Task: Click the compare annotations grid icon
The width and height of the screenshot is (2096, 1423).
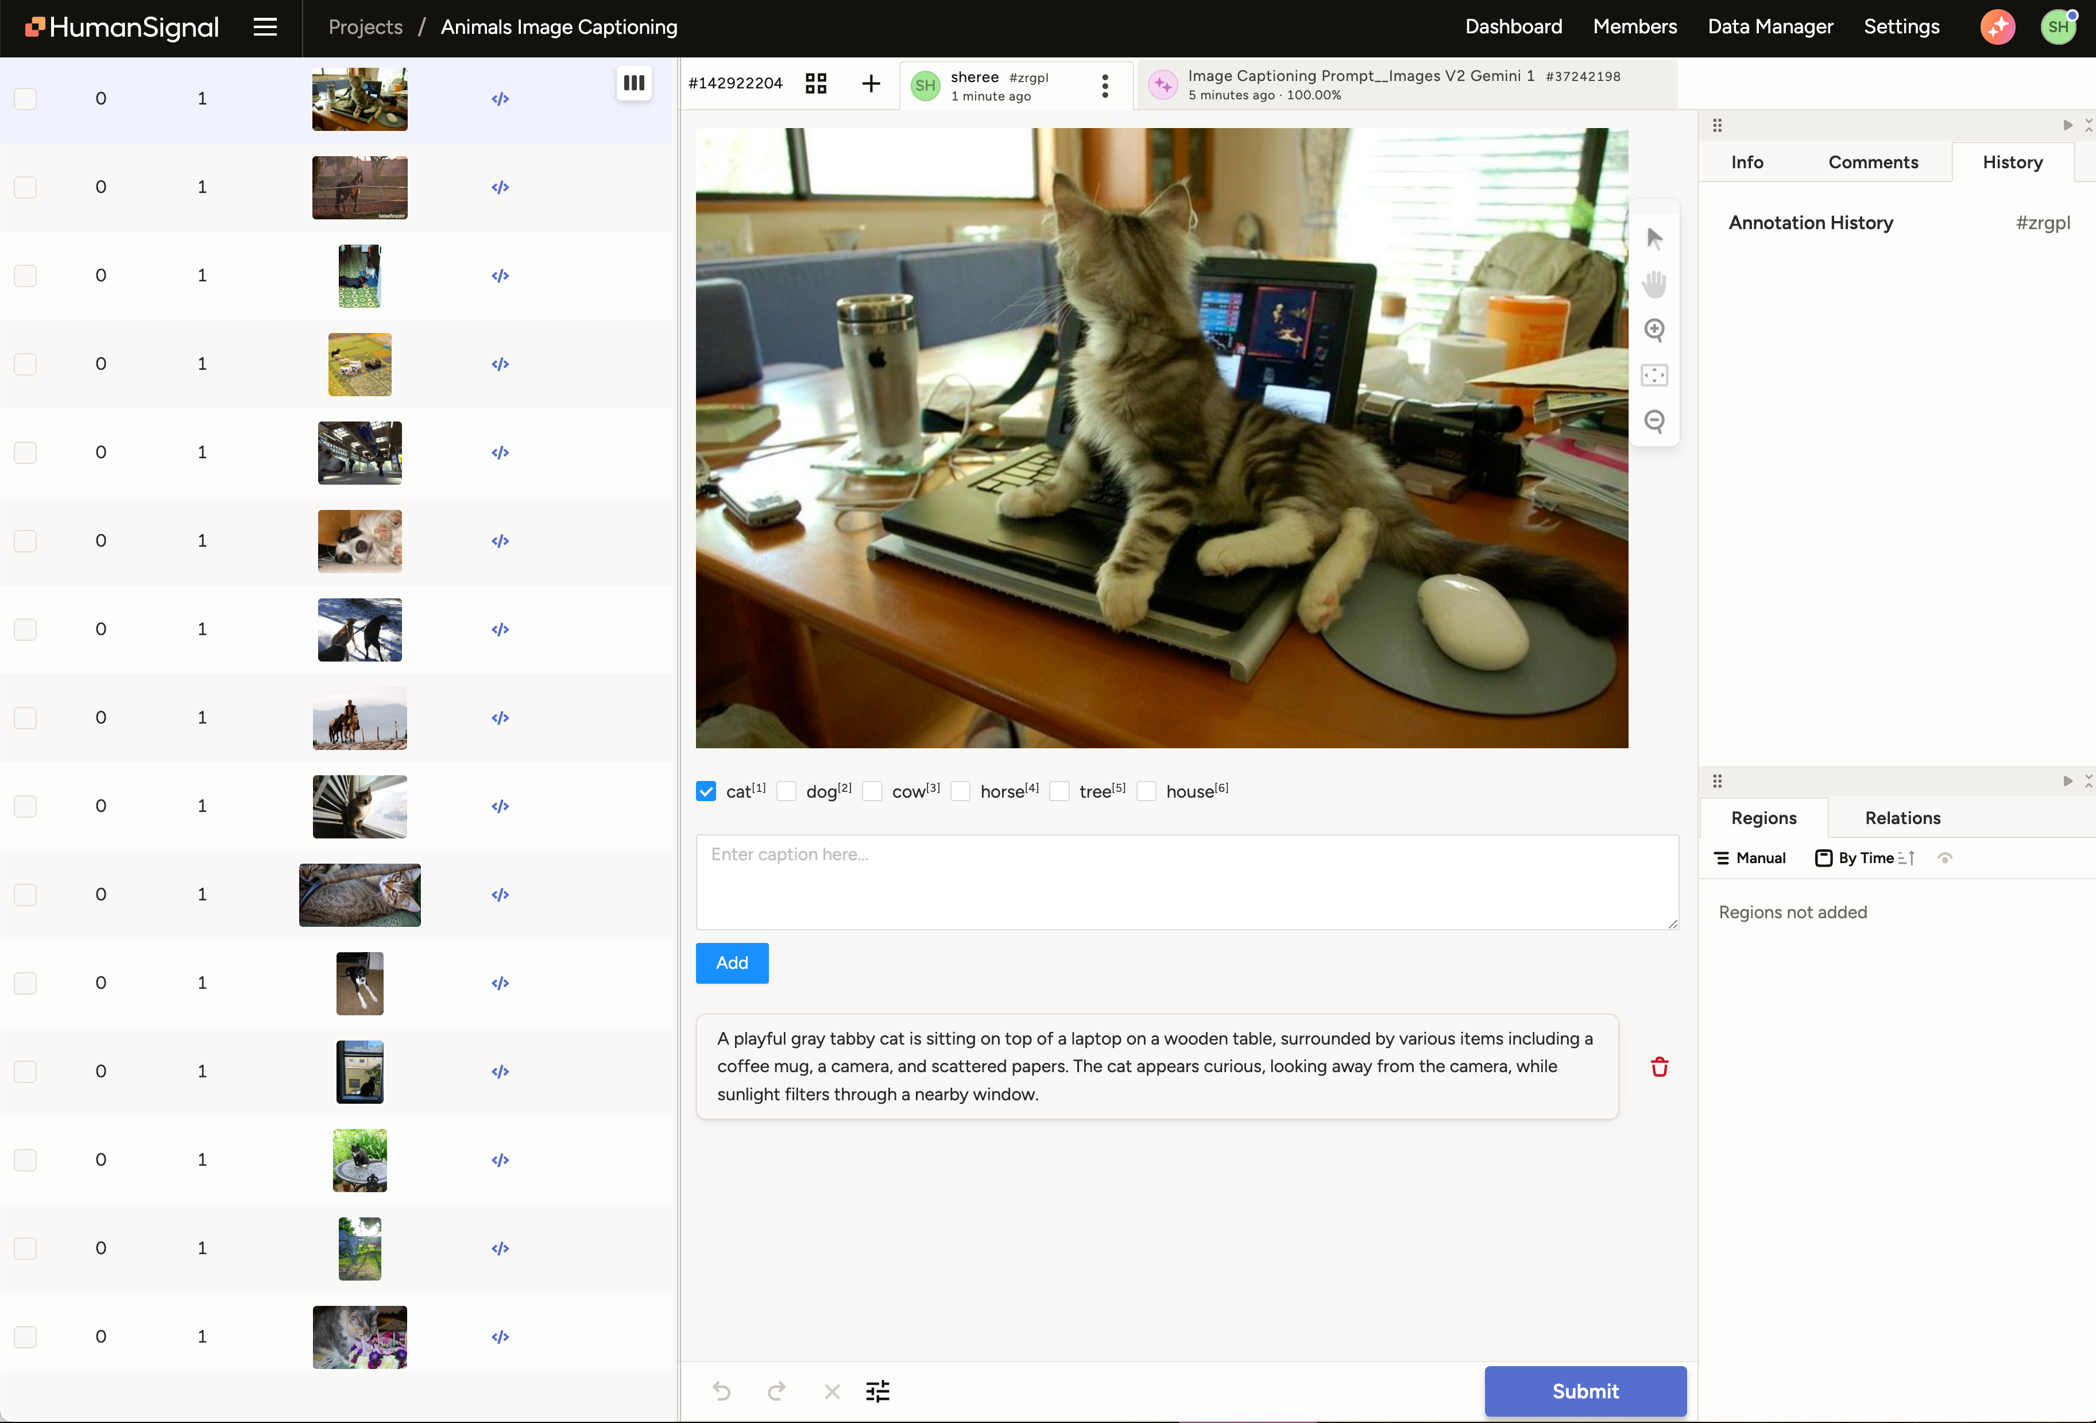Action: [815, 84]
